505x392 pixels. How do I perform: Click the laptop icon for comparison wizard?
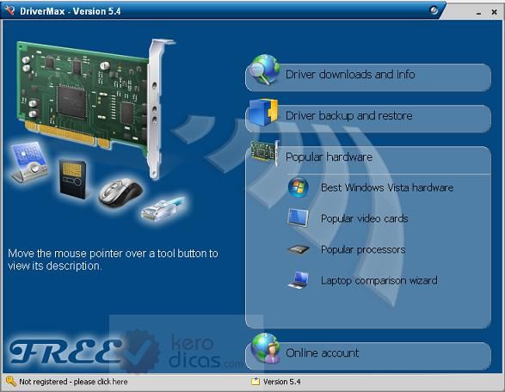pos(299,280)
